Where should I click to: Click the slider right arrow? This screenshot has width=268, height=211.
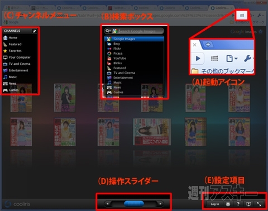click(x=160, y=204)
